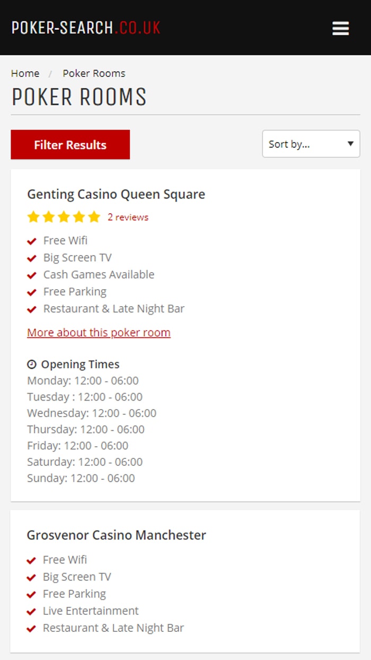Click the five-star rating for Genting Casino
The height and width of the screenshot is (660, 371).
tap(64, 217)
